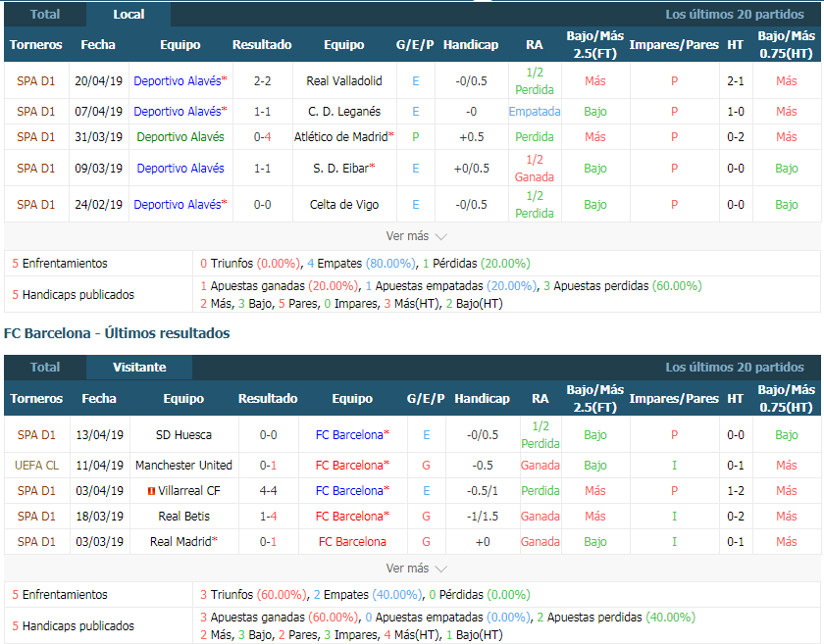Open the Atlético de Madrid team link
The image size is (824, 644).
pyautogui.click(x=343, y=136)
